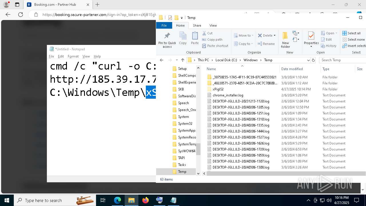The height and width of the screenshot is (206, 366).
Task: Click Local Disk (C:) in breadcrumb
Action: [226, 60]
